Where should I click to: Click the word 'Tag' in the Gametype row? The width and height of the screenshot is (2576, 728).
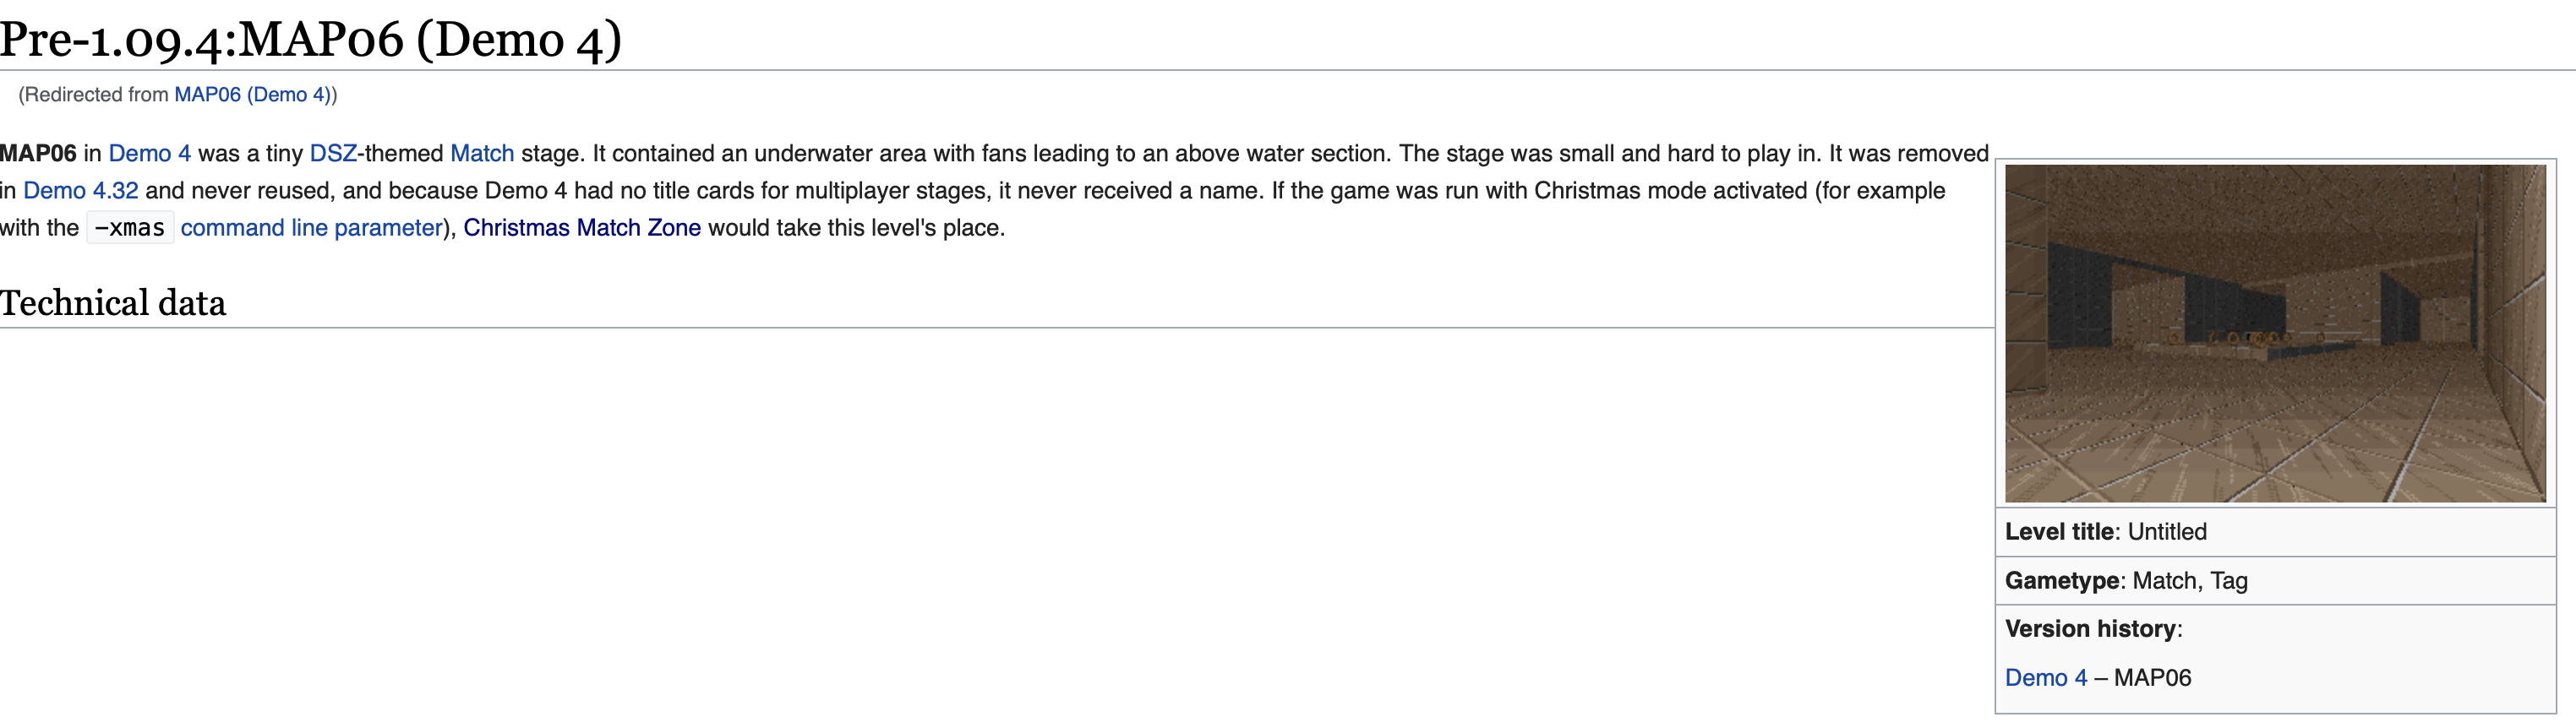[2229, 581]
